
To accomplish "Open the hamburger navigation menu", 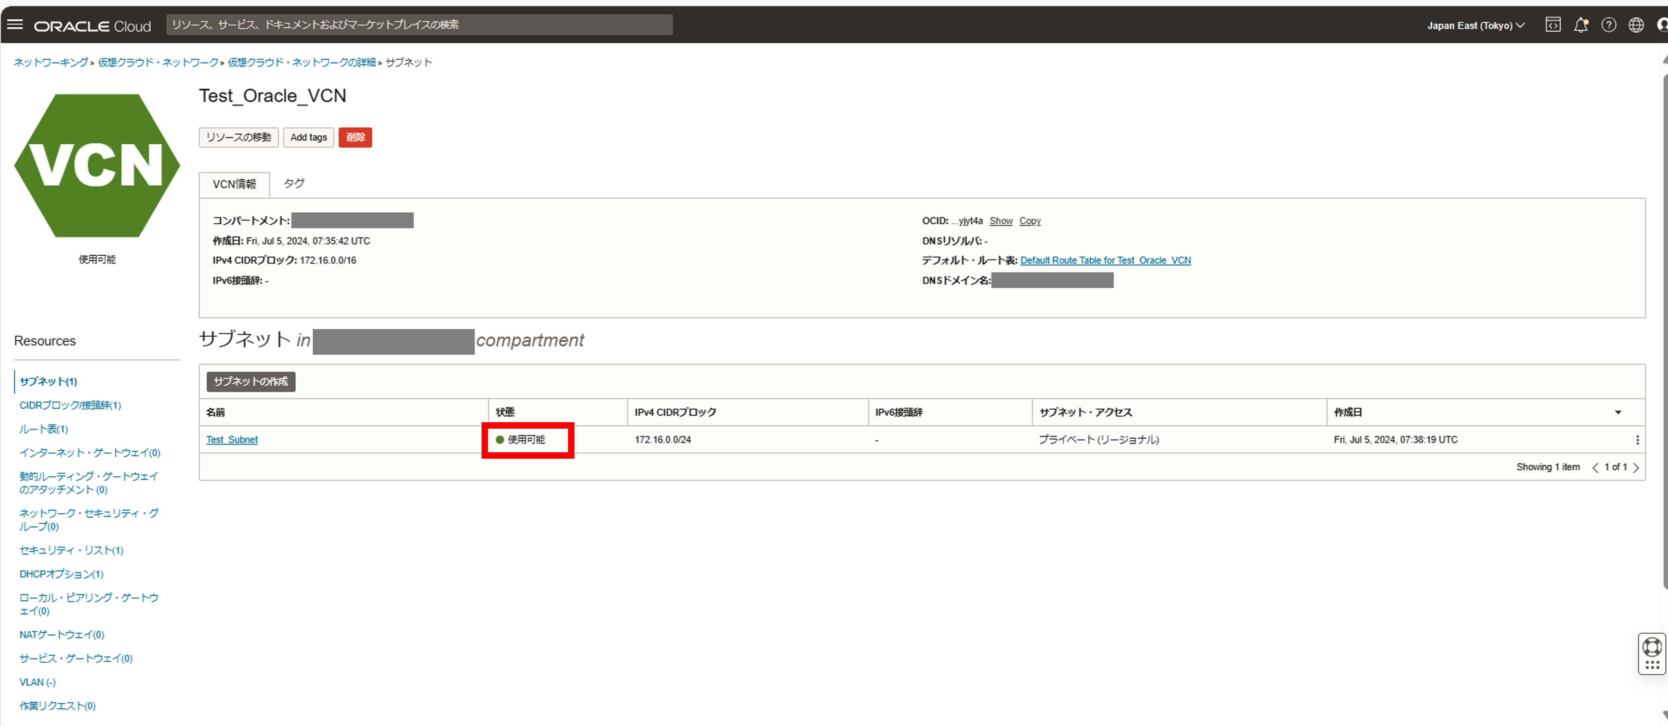I will [15, 25].
